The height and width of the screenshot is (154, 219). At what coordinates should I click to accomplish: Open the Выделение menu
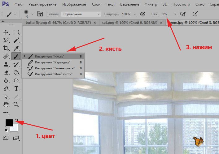pos(129,4)
